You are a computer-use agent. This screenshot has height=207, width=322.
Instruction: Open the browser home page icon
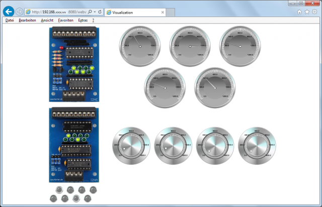(300, 11)
